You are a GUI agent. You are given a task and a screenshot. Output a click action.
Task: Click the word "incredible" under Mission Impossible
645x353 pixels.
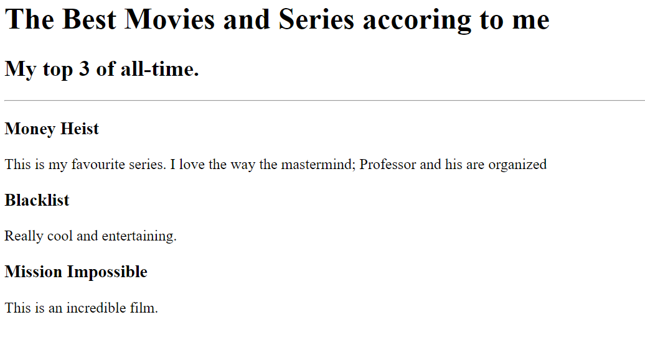[97, 308]
